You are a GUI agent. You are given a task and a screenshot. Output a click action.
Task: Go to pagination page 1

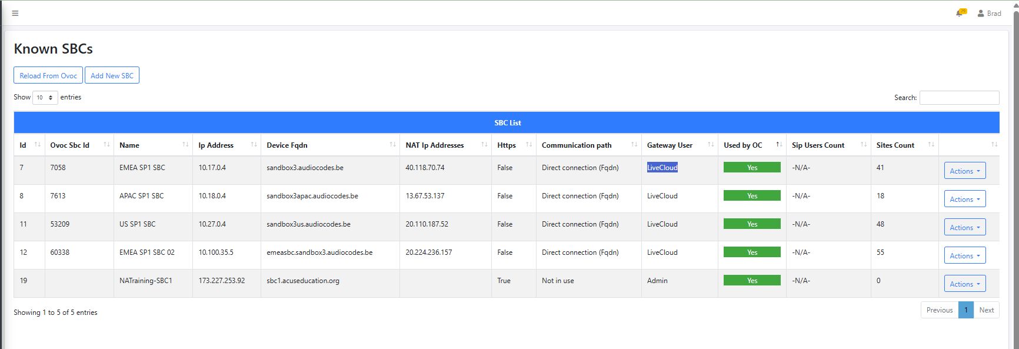pos(965,310)
